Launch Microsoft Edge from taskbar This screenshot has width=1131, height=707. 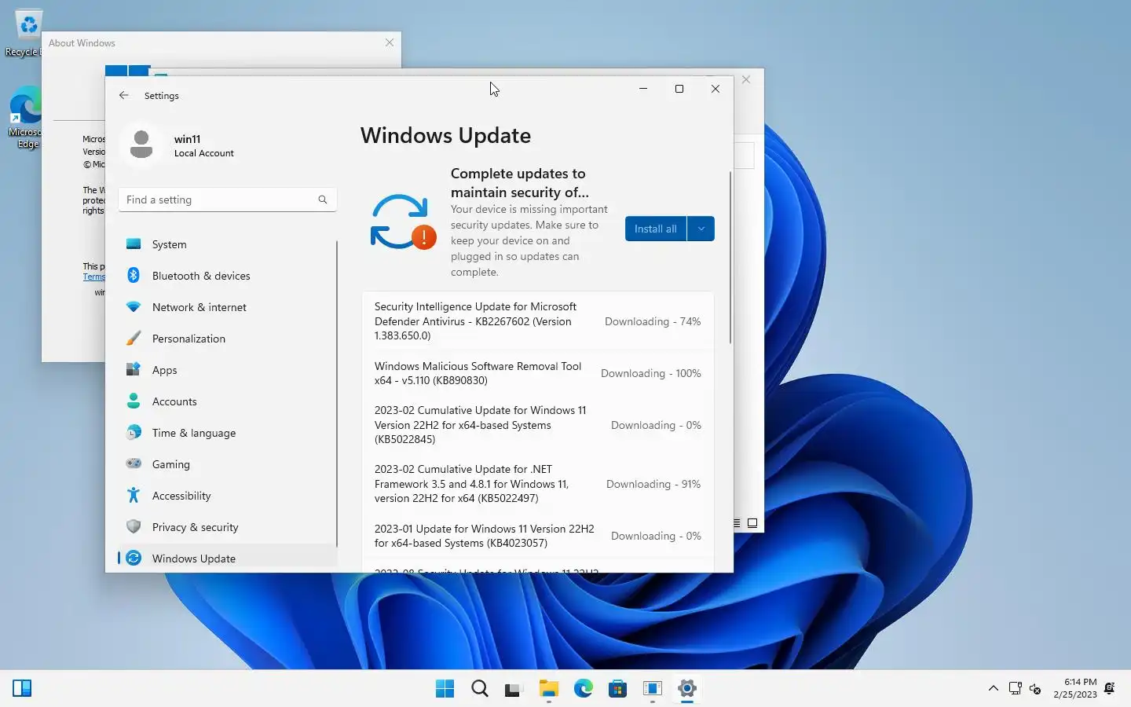point(583,689)
